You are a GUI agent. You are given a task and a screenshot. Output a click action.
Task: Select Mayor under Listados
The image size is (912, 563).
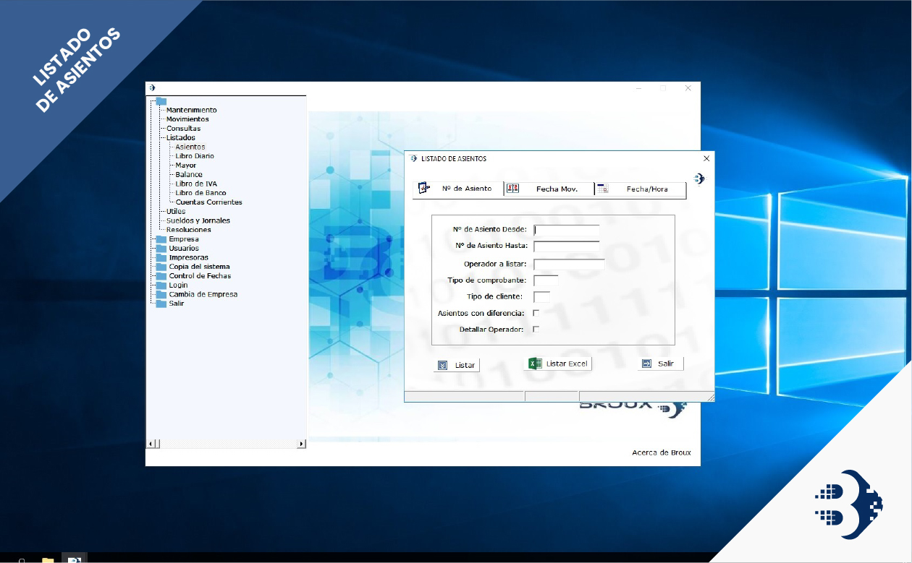(x=185, y=166)
